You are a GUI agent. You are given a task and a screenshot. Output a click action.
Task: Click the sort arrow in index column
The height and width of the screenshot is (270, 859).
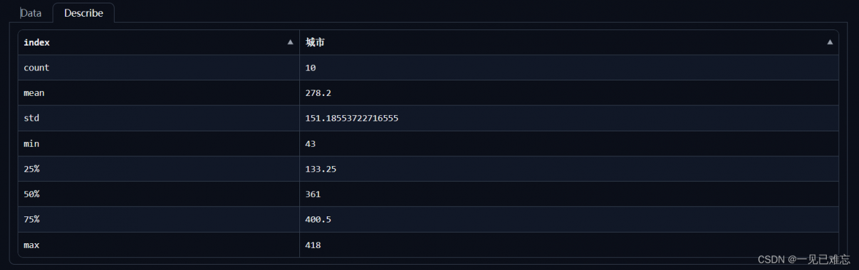(290, 42)
